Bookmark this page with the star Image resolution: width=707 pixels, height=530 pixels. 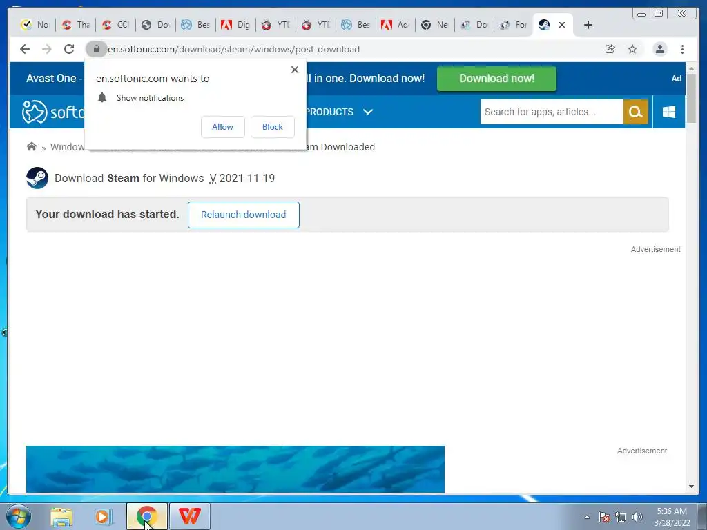click(632, 49)
